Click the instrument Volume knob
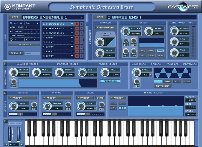The width and height of the screenshot is (202, 147). (174, 31)
